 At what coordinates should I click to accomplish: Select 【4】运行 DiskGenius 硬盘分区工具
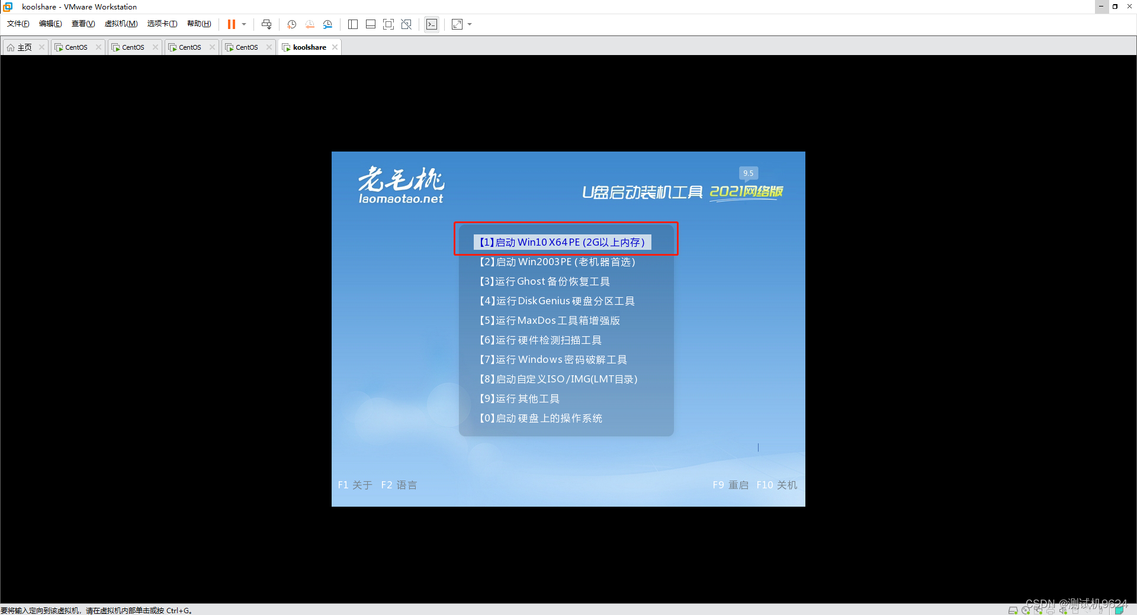(557, 301)
